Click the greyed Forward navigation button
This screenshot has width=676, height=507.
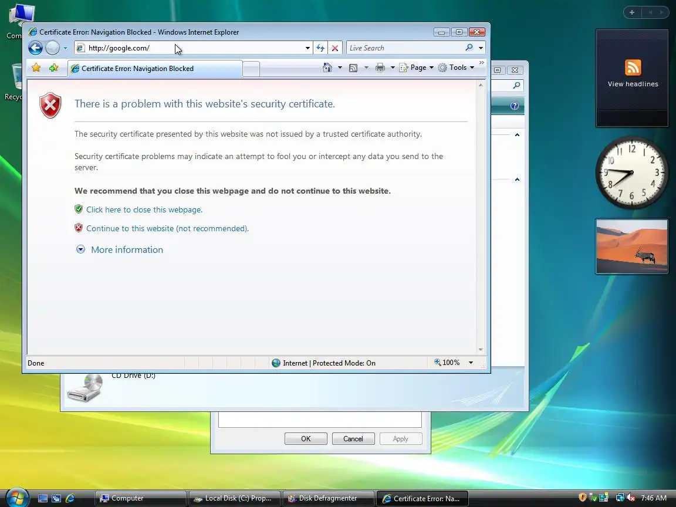tap(53, 48)
